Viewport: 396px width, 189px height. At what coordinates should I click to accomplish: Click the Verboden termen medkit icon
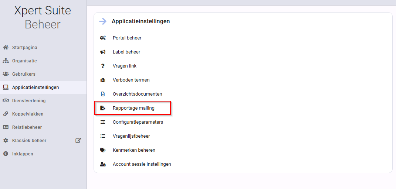pos(103,80)
